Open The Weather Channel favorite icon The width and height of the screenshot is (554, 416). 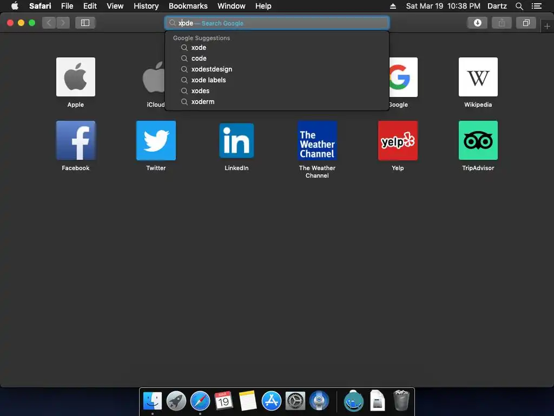pos(317,140)
